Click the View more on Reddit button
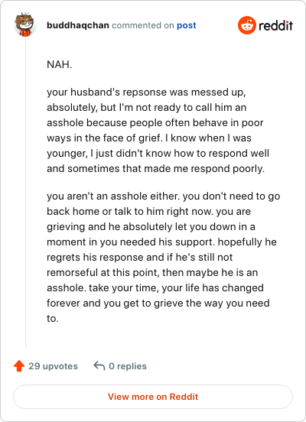 153,397
